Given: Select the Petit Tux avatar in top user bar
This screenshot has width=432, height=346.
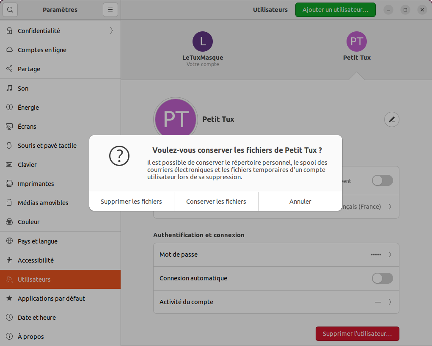Looking at the screenshot, I should tap(357, 42).
